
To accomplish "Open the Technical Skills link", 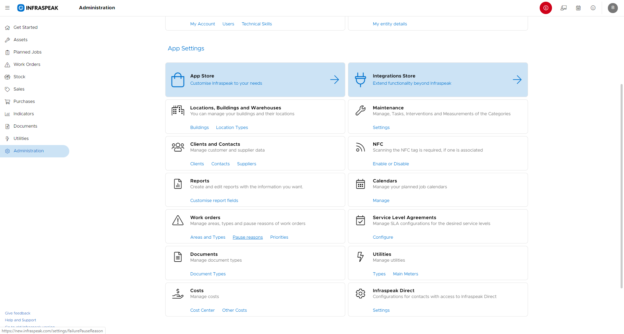I will (x=257, y=24).
